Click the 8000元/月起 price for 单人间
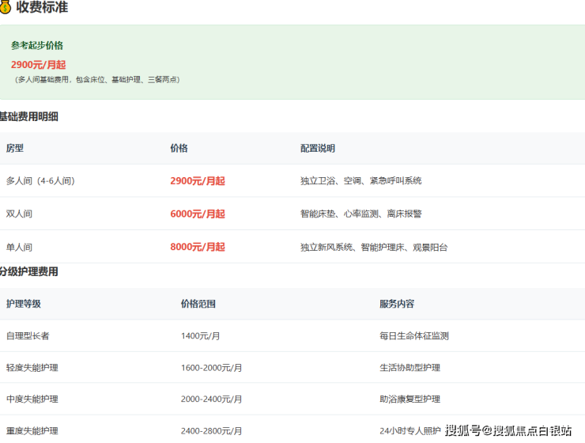 coord(198,247)
